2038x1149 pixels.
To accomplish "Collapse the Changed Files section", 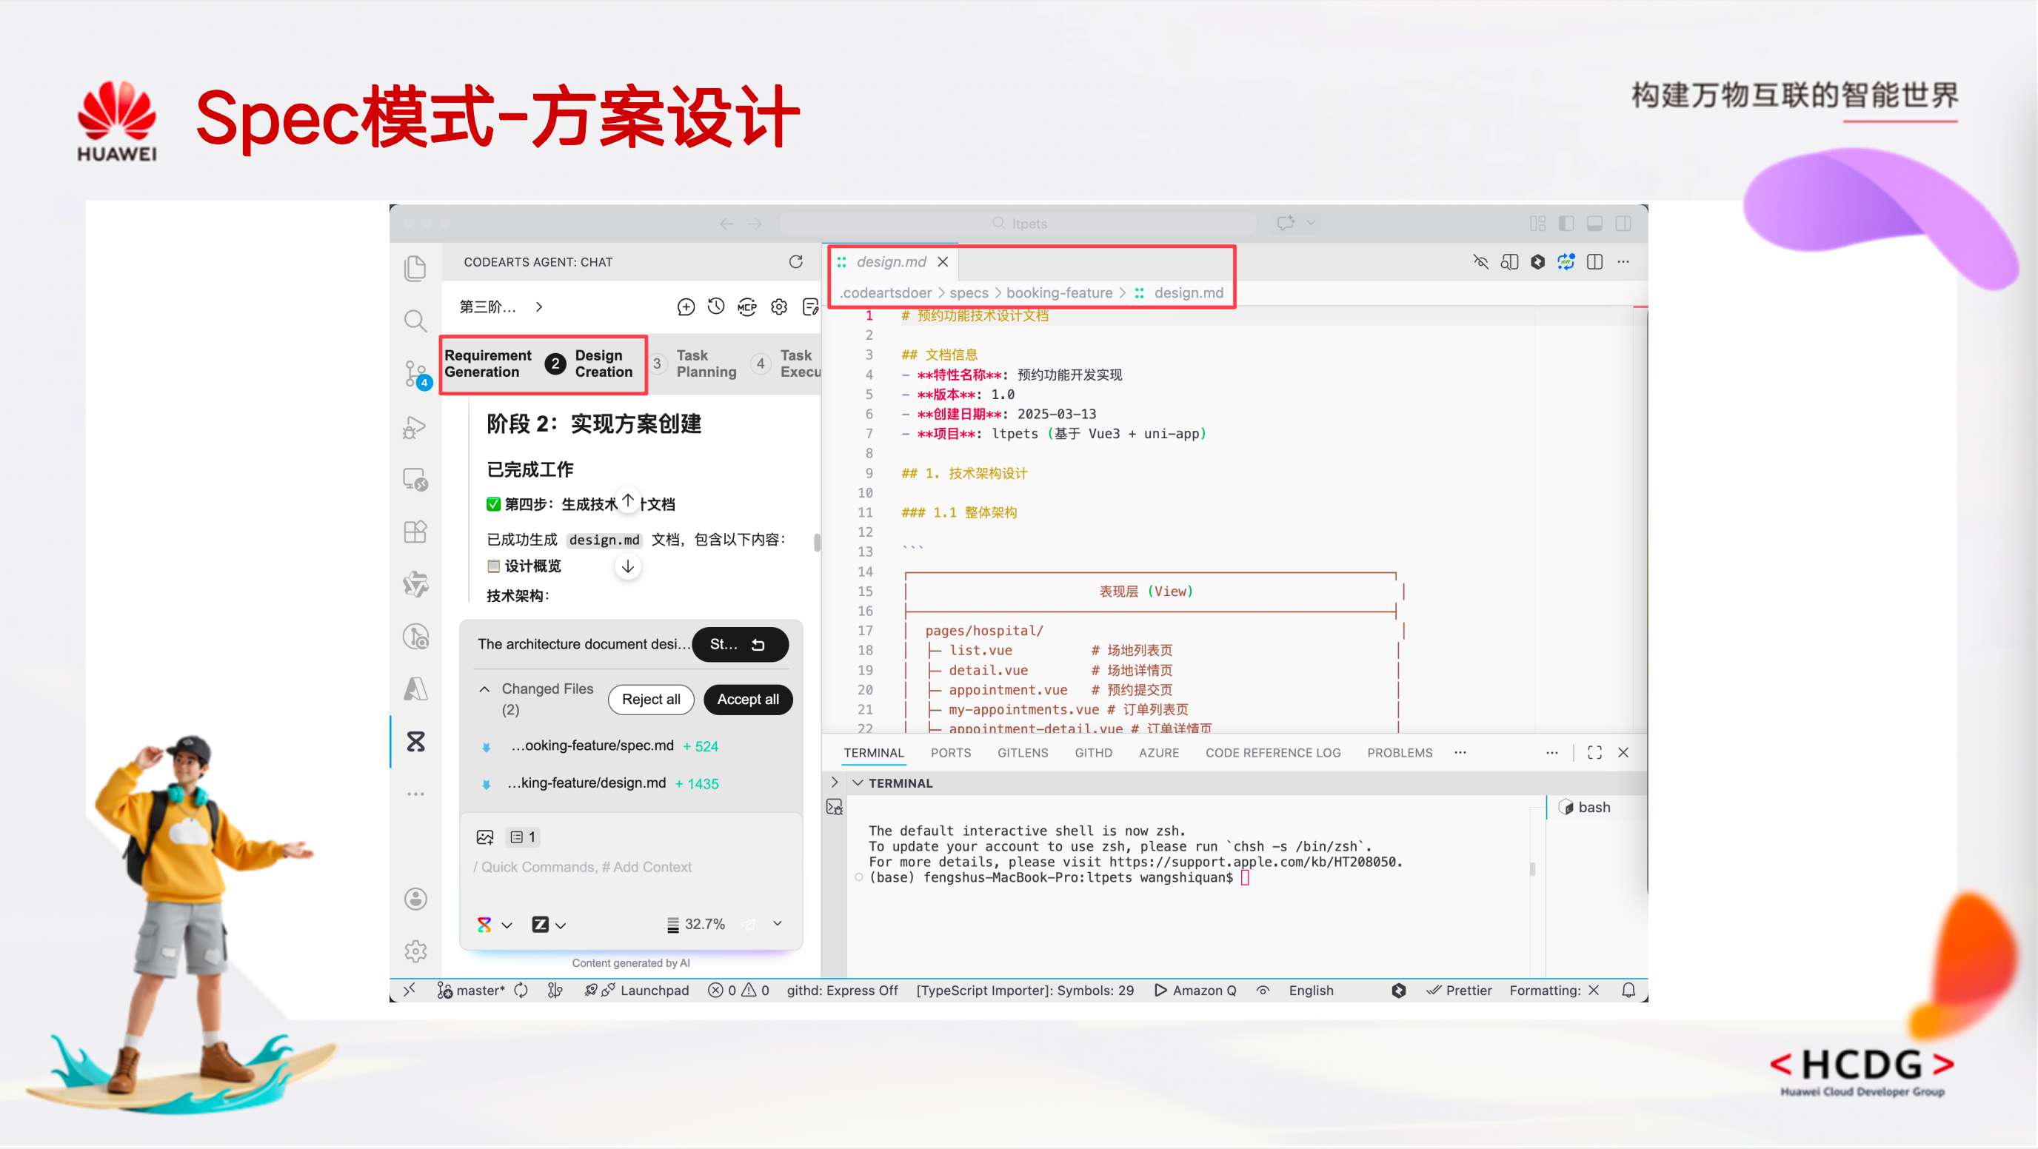I will point(485,689).
